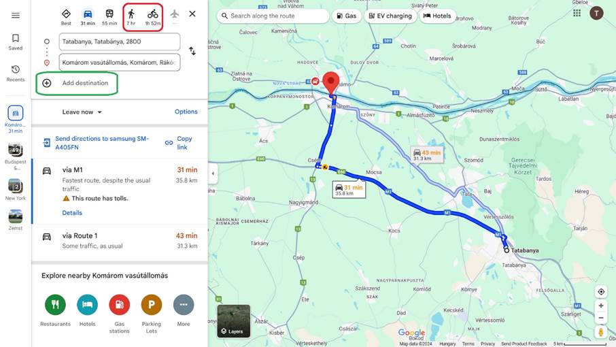Open Details for via M1 route
This screenshot has height=347, width=616.
coord(72,212)
